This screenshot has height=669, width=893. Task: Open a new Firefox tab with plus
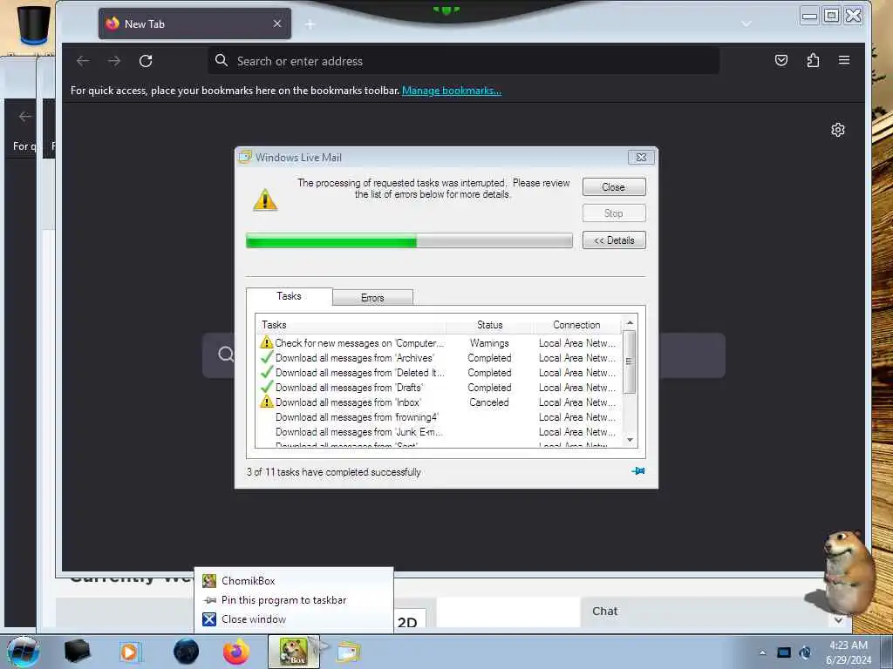pyautogui.click(x=310, y=24)
